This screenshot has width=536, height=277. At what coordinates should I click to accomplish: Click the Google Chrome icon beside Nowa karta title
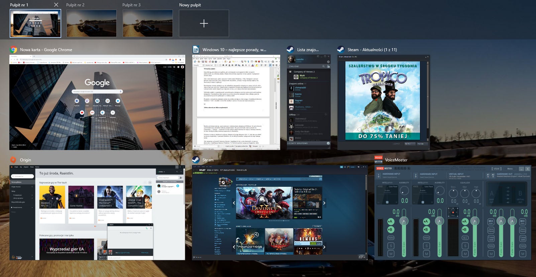(14, 50)
